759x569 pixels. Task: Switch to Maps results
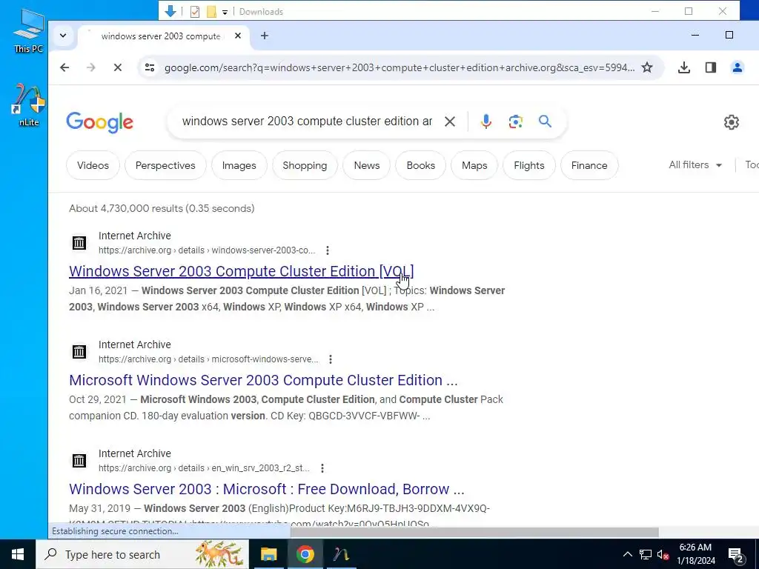(x=474, y=165)
